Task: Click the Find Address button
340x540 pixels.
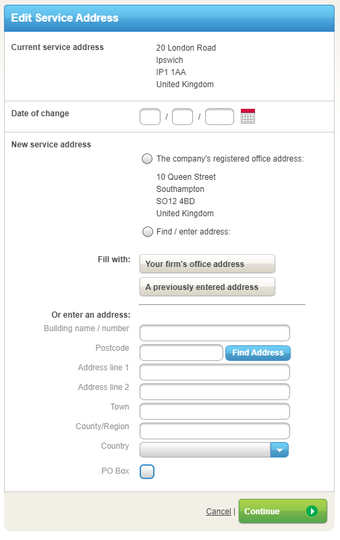Action: click(258, 353)
